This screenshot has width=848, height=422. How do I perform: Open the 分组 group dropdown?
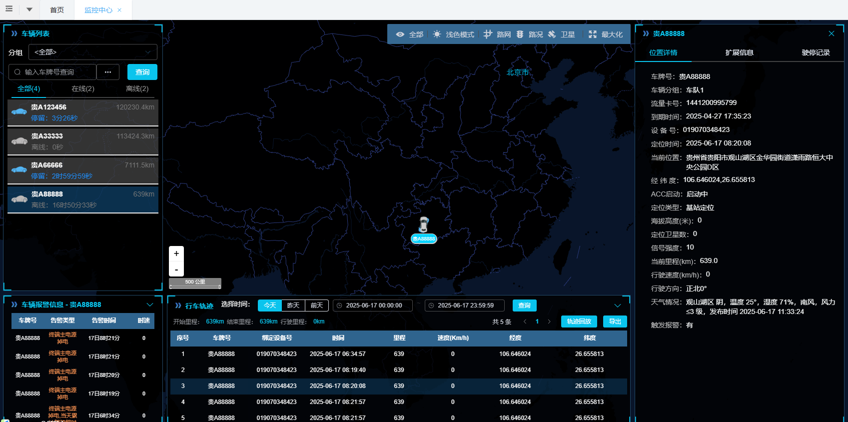tap(92, 52)
